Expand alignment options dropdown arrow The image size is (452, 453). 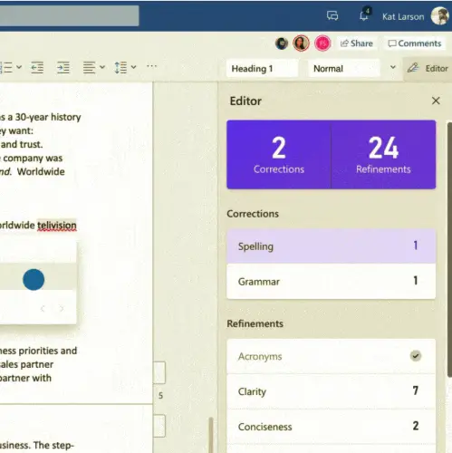102,67
